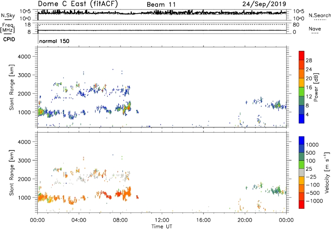Screen dimensions: 331x229
Task: Click the '4000' range label in the power panel
Action: (24, 57)
